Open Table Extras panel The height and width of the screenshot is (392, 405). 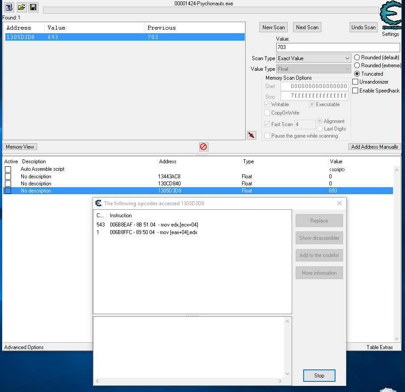(x=379, y=347)
